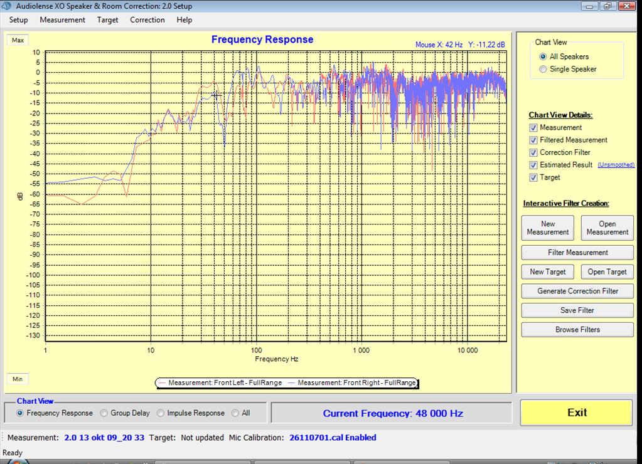This screenshot has height=464, width=642.
Task: Toggle the Estimated Result checkbox
Action: [533, 165]
